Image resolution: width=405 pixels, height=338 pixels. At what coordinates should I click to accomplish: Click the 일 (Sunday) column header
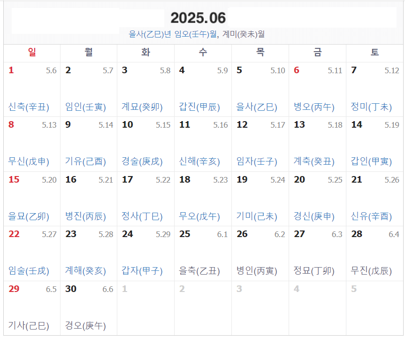point(32,52)
